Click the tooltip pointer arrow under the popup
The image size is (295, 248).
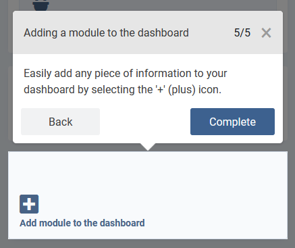point(148,147)
